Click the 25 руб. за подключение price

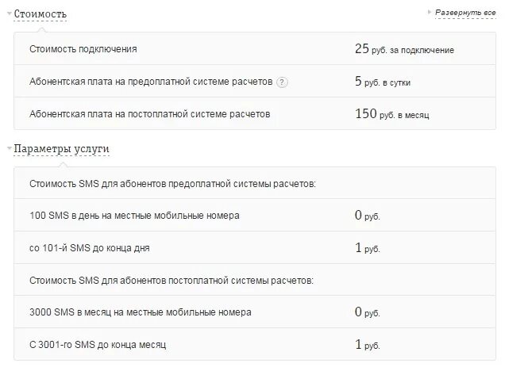coord(404,49)
